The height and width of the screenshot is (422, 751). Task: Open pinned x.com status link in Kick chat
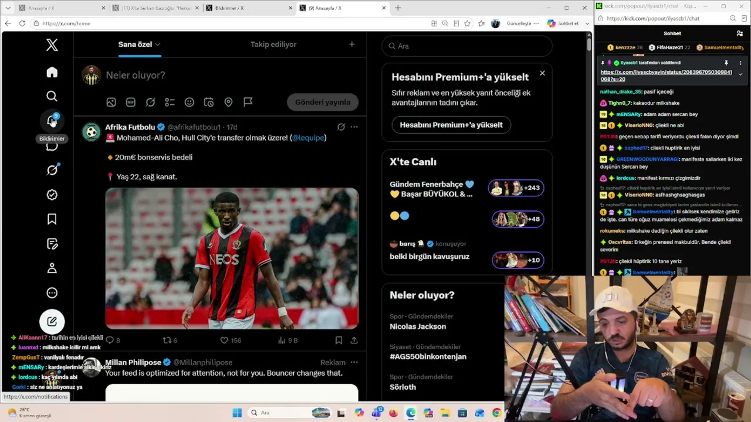[666, 76]
